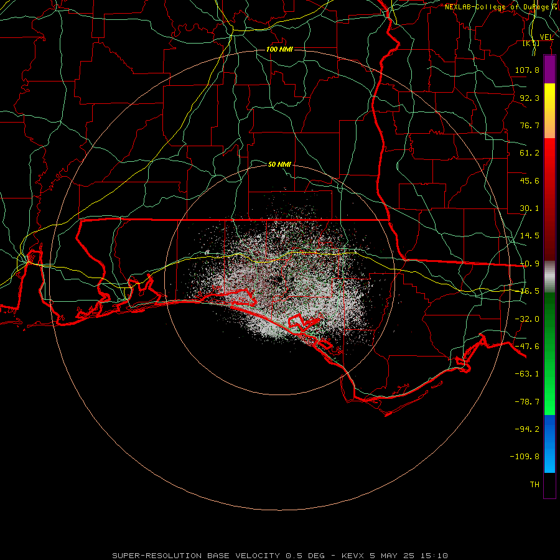The width and height of the screenshot is (560, 560).
Task: Click the -47.6 velocity scale value
Action: coord(527,347)
